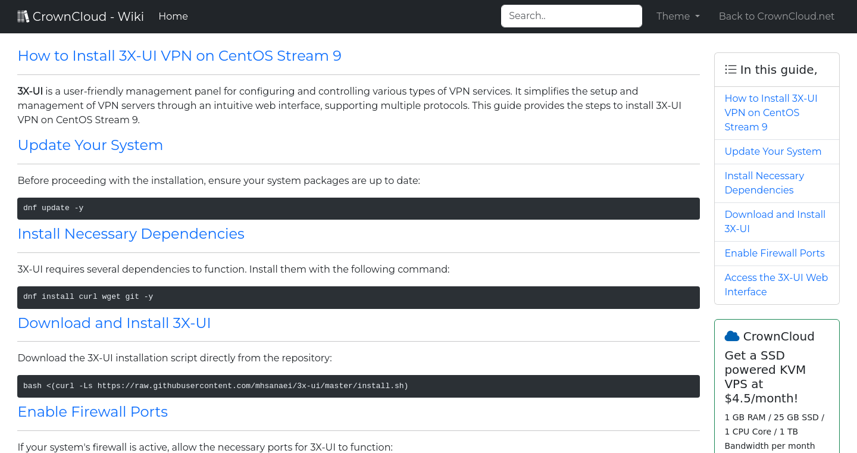This screenshot has height=453, width=857.
Task: Select the Home menu item
Action: tap(173, 16)
